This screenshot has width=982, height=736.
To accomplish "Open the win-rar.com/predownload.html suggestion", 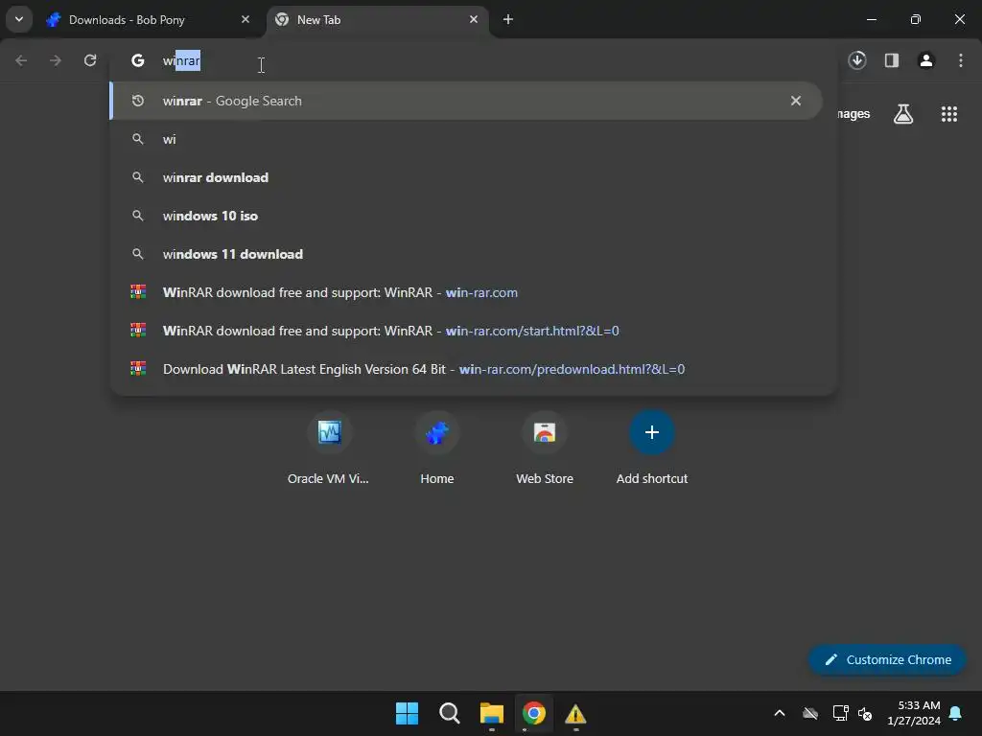I will click(x=466, y=369).
